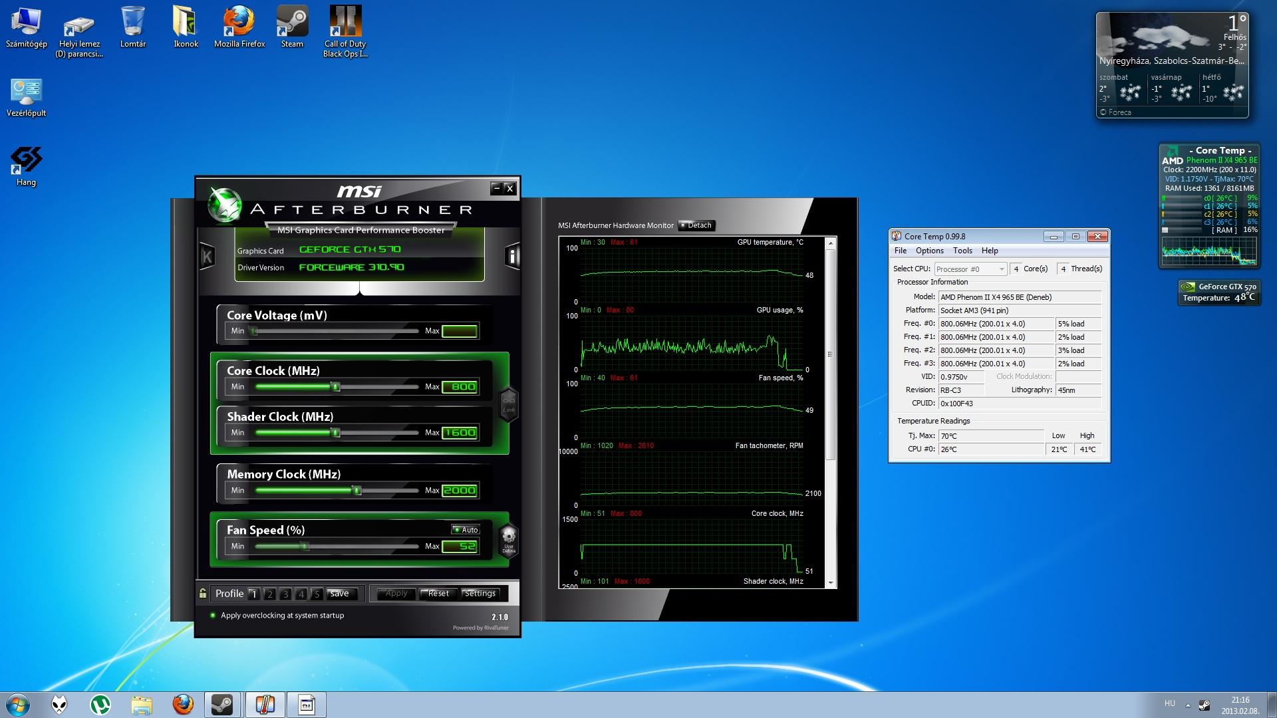Screen dimensions: 1277x718
Task: Open the Tools menu in Core Temp
Action: coord(962,251)
